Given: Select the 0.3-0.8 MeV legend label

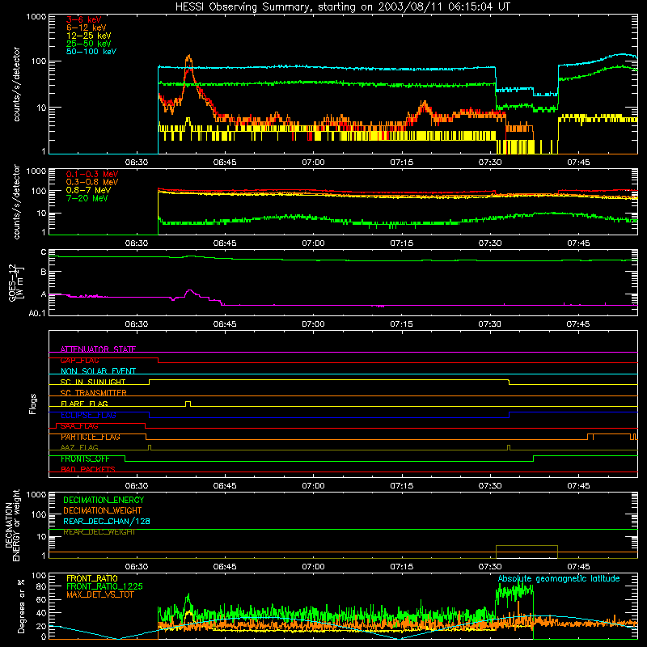Looking at the screenshot, I should (92, 182).
